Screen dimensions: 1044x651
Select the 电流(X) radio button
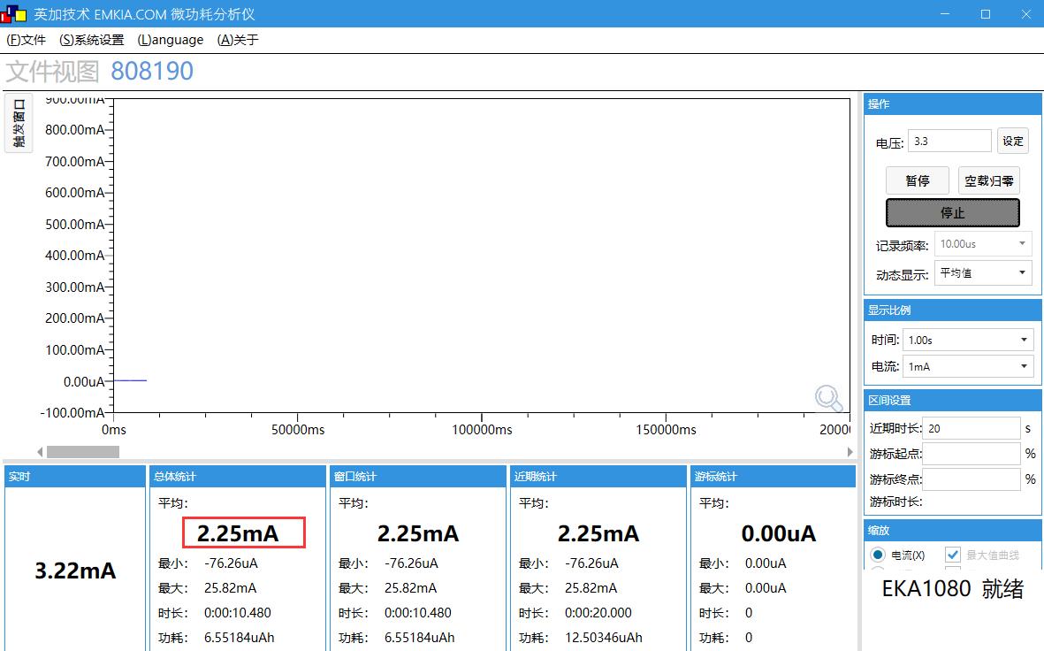pyautogui.click(x=878, y=555)
